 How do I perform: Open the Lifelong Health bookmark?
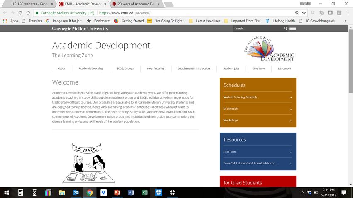(x=280, y=21)
